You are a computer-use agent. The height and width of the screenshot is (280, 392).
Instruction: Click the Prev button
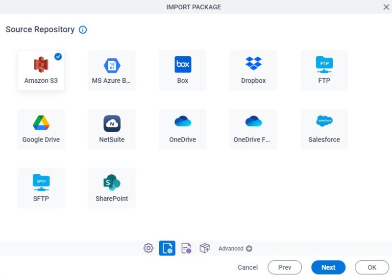pos(285,267)
